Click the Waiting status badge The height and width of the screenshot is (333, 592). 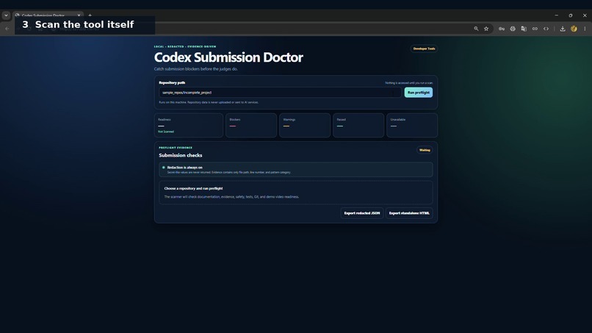[x=425, y=150]
